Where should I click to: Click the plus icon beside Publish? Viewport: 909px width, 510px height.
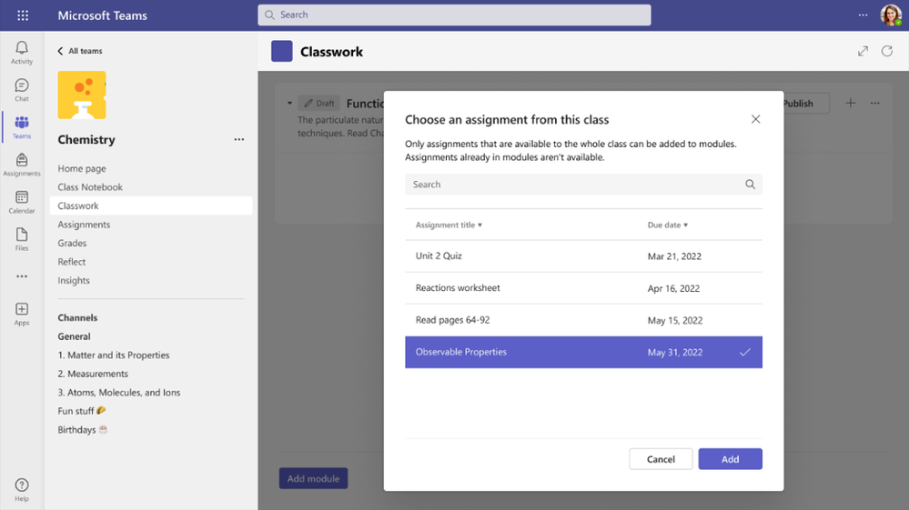coord(851,103)
